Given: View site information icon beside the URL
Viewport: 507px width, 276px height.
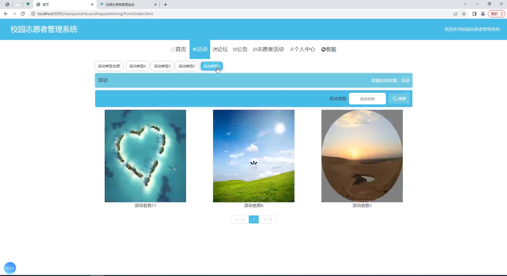Looking at the screenshot, I should 33,14.
